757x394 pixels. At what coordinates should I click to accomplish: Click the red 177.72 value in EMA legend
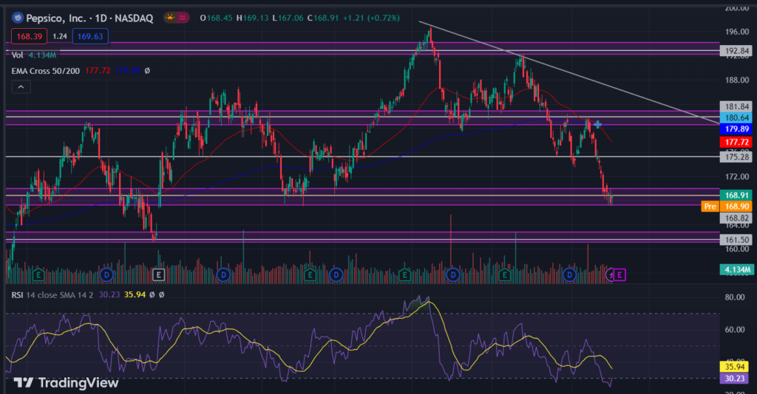[x=98, y=71]
